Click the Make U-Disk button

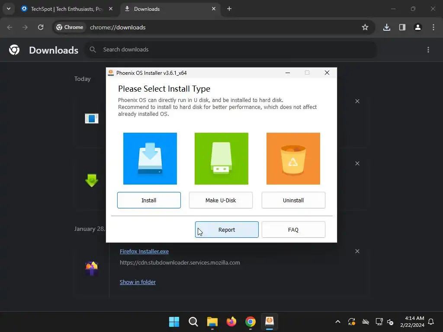coord(221,200)
